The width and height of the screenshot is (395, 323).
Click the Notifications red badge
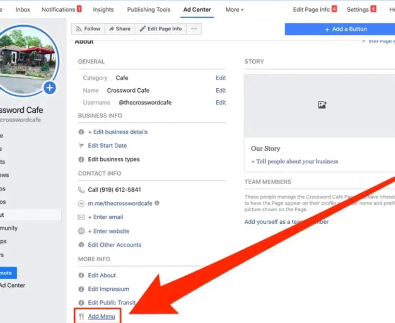click(79, 9)
